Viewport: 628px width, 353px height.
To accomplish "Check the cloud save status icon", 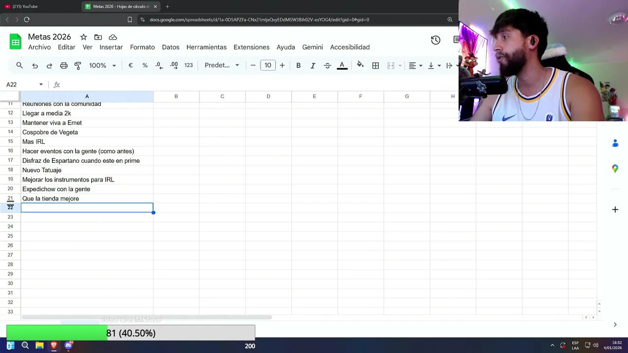I will 113,37.
